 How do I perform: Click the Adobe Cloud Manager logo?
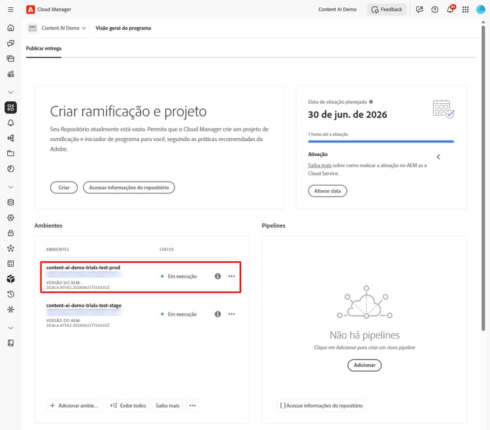click(30, 9)
